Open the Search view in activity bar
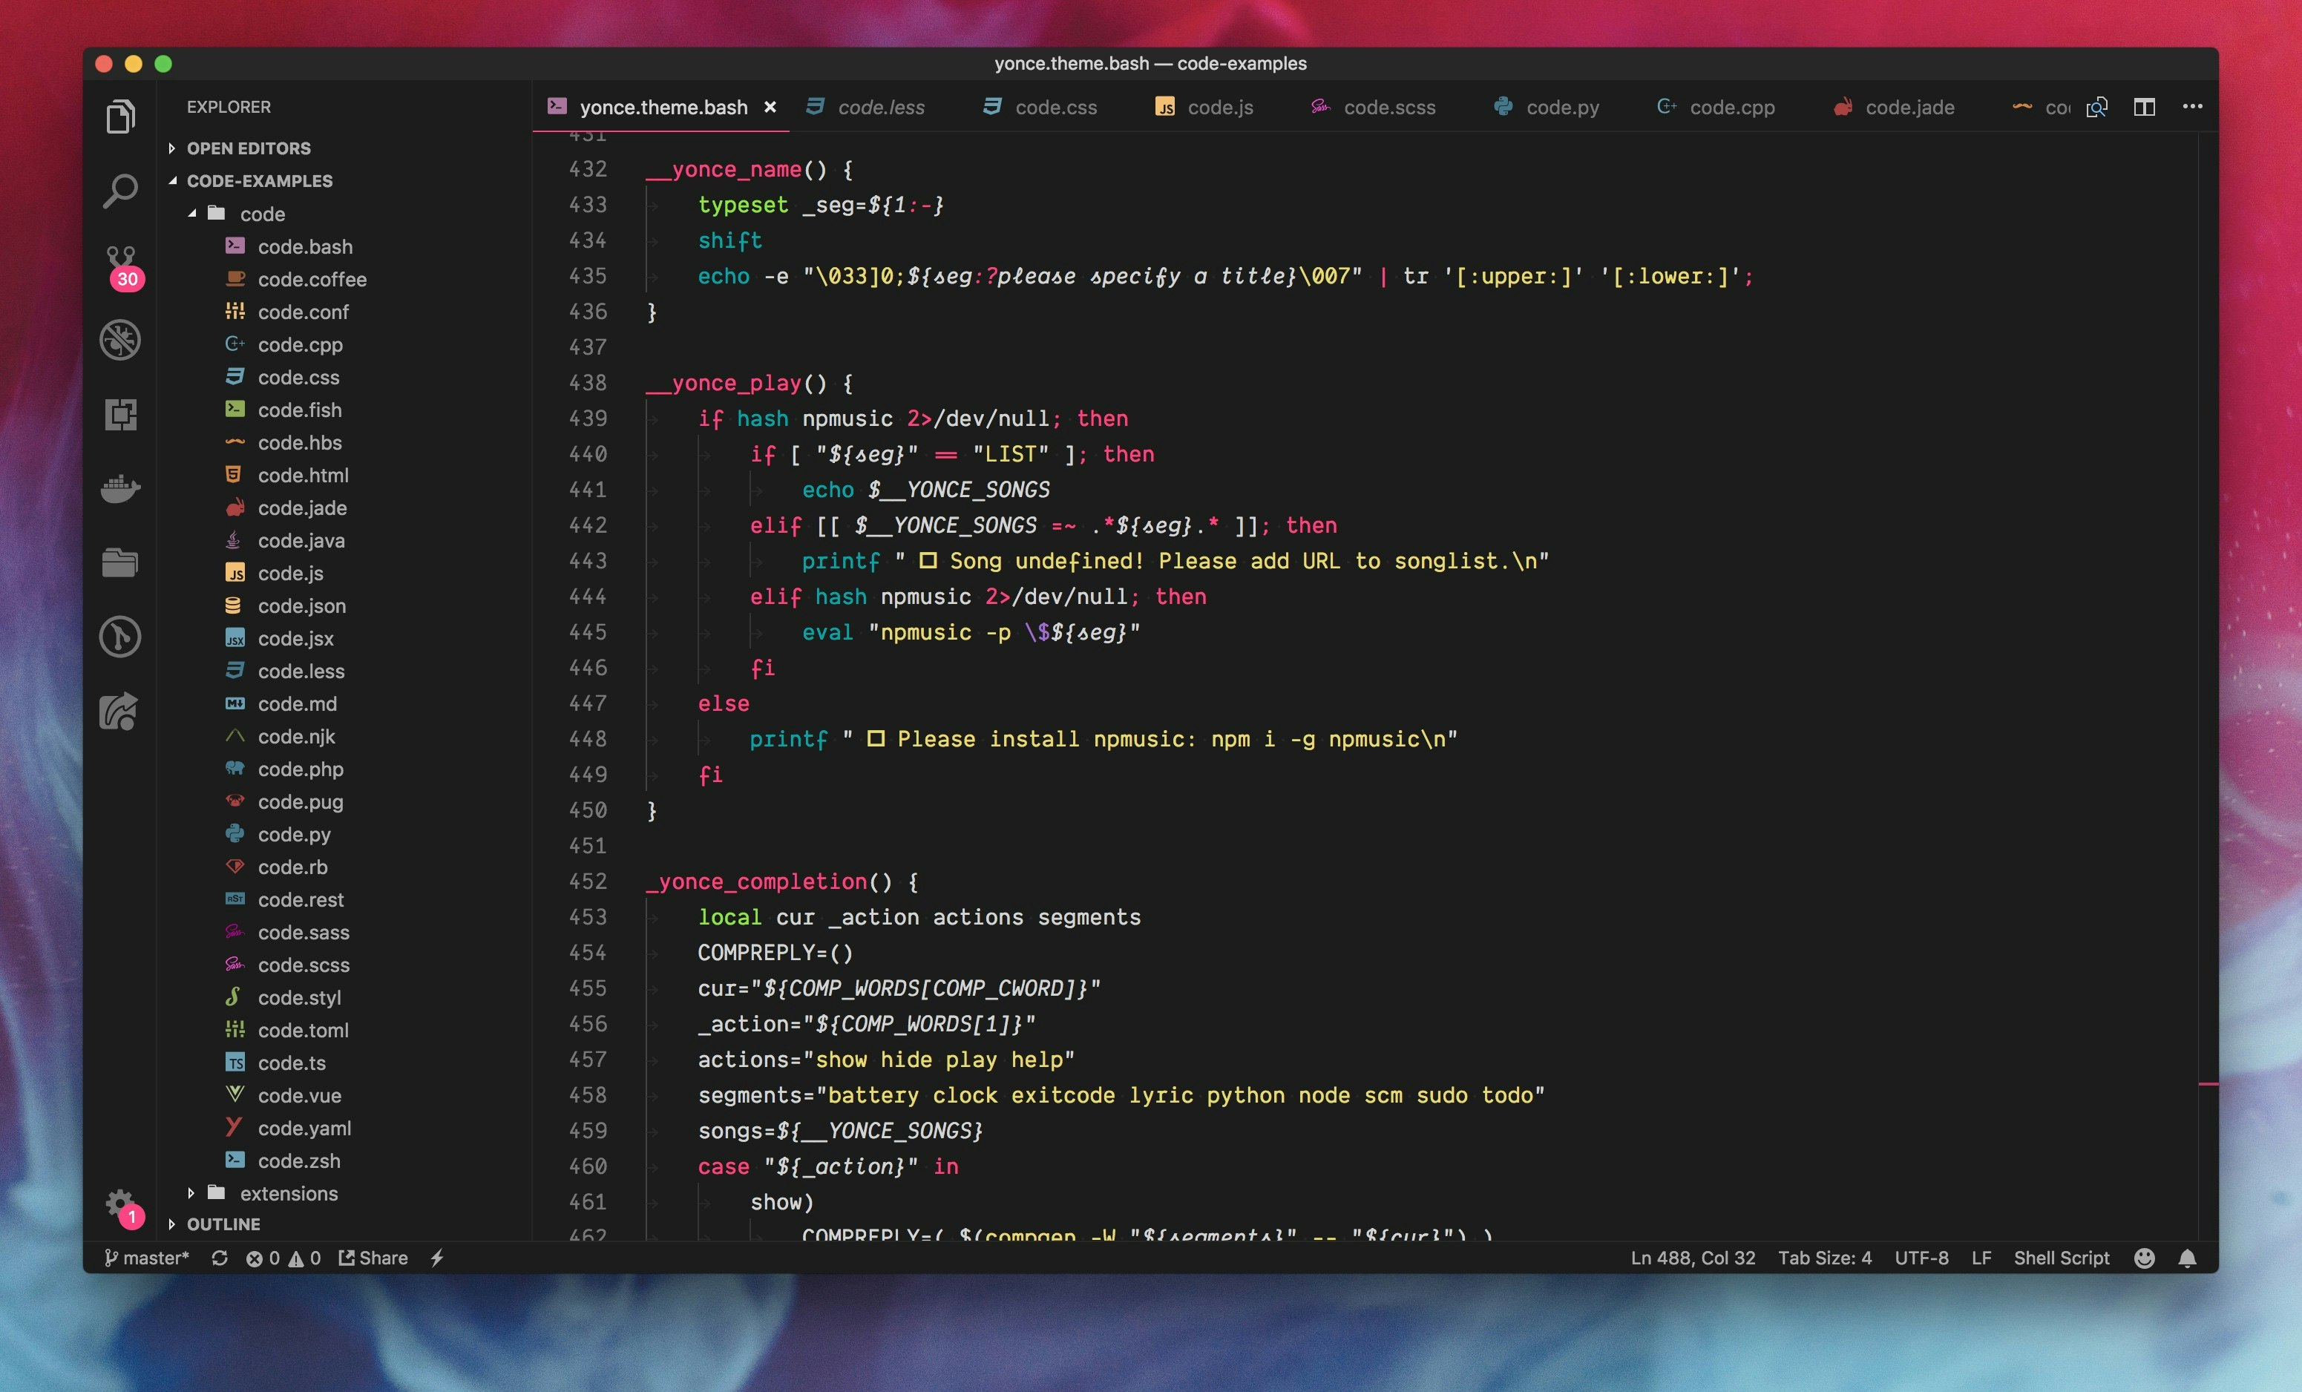2302x1392 pixels. [x=120, y=191]
